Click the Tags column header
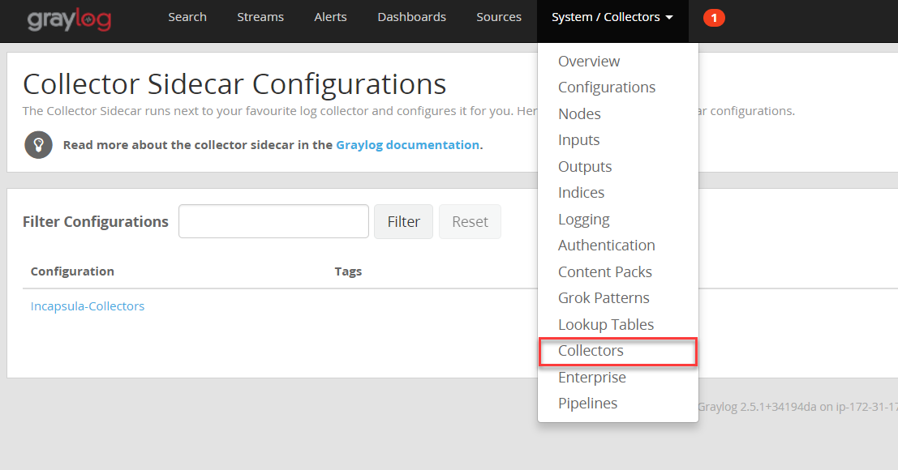Viewport: 898px width, 470px height. 348,271
